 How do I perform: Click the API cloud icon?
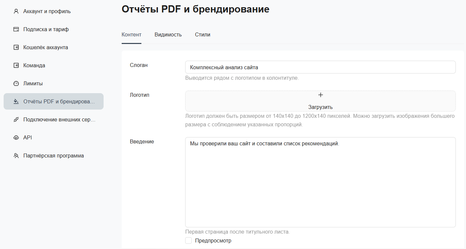click(x=16, y=138)
